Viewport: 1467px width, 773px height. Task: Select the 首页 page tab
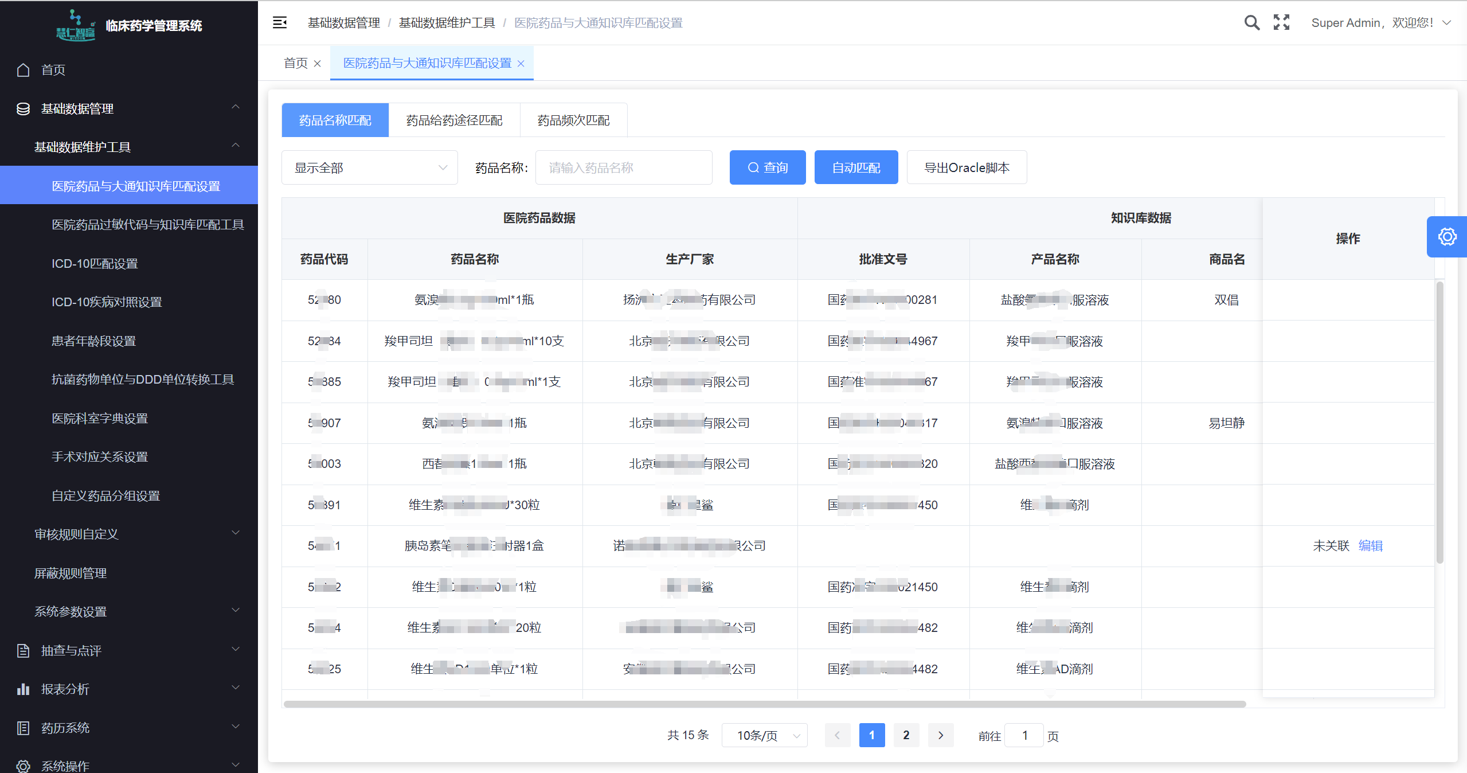coord(296,63)
